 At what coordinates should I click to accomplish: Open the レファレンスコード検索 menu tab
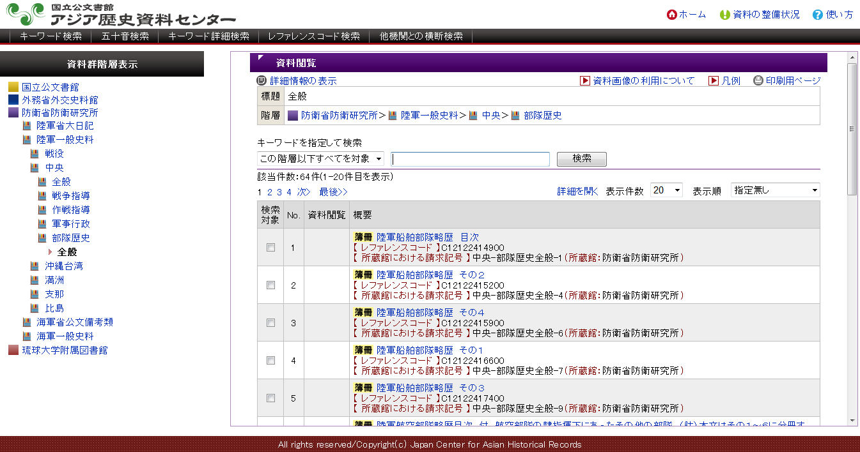[313, 36]
